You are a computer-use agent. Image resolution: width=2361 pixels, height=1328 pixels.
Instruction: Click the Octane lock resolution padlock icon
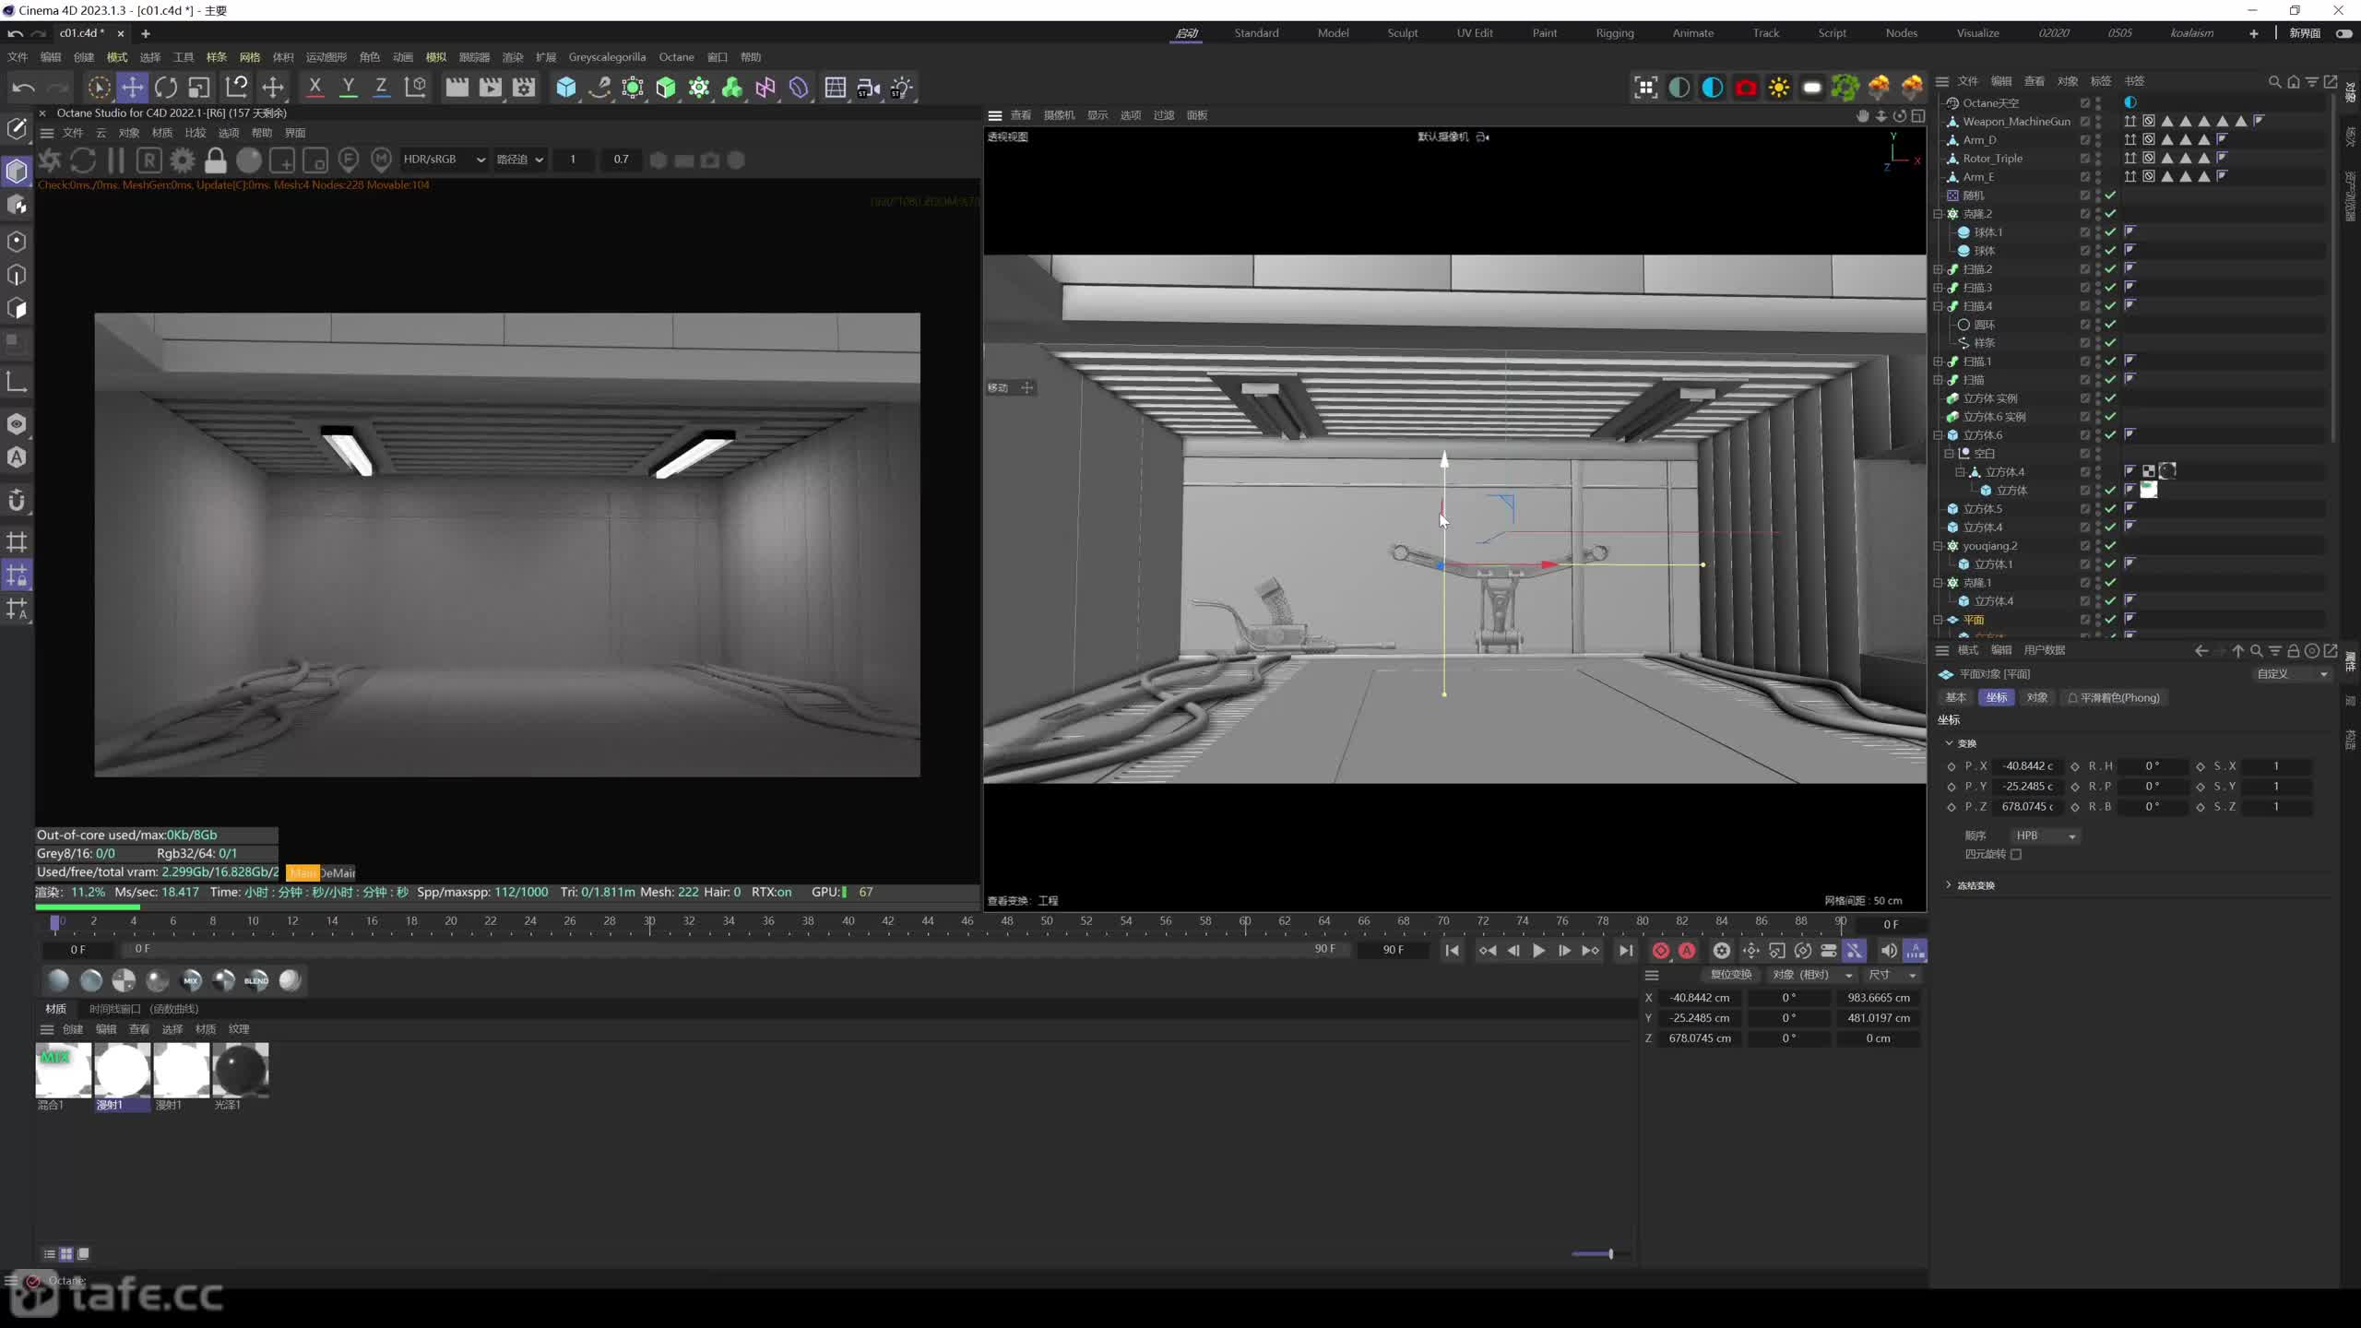coord(215,160)
